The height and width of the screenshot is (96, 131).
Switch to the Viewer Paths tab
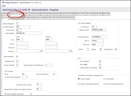[x=98, y=14]
